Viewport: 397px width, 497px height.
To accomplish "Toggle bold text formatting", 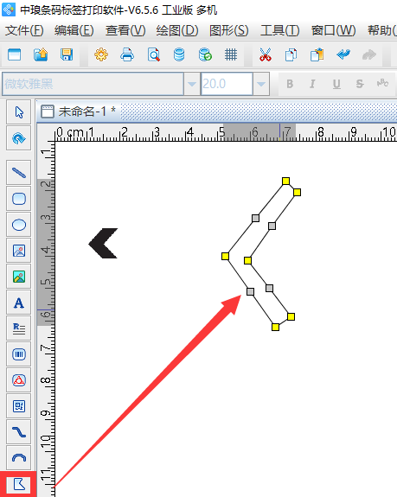I will click(290, 84).
